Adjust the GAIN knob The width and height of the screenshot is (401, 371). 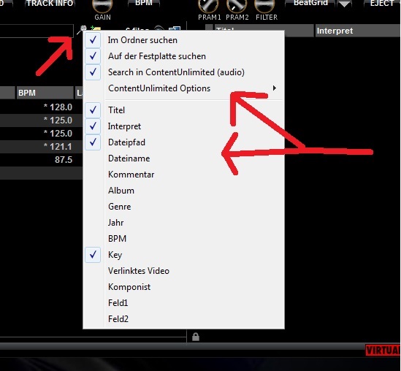[102, 6]
